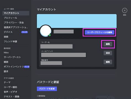Go to 音声・ビデオ settings
This screenshot has width=131, height=99.
coord(16,92)
